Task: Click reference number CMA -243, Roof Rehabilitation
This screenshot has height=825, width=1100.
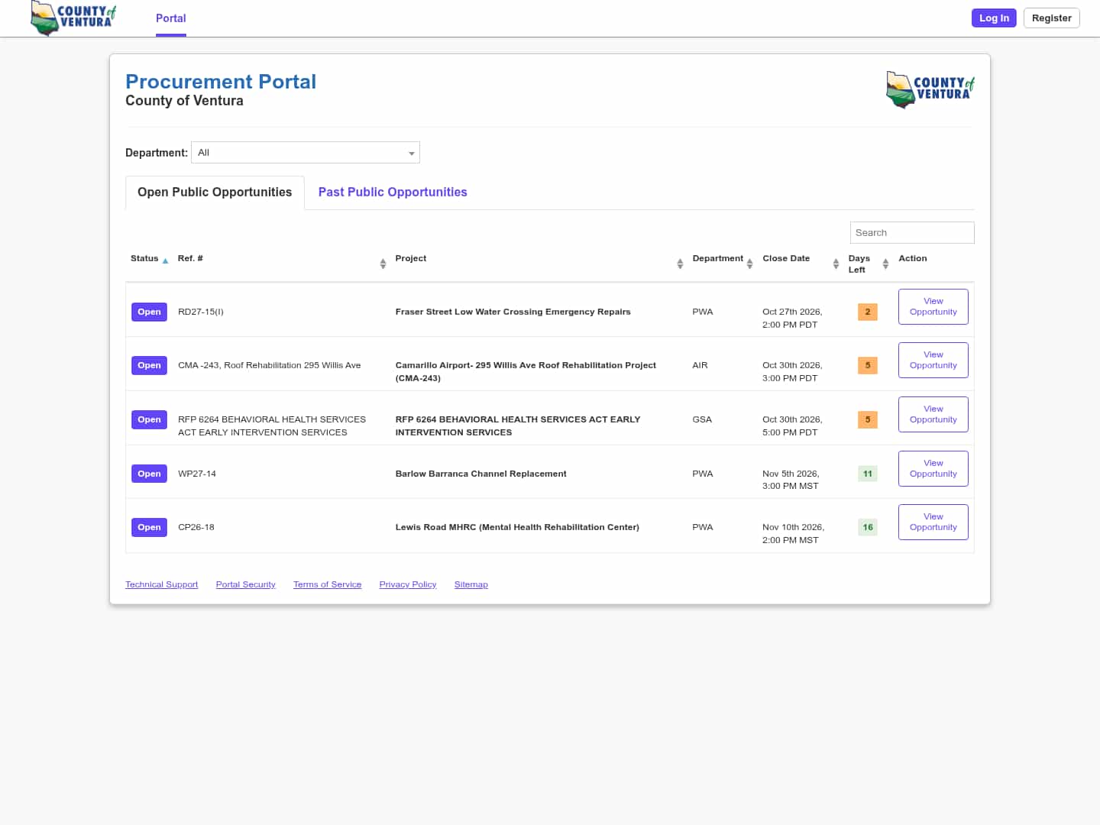Action: (269, 365)
